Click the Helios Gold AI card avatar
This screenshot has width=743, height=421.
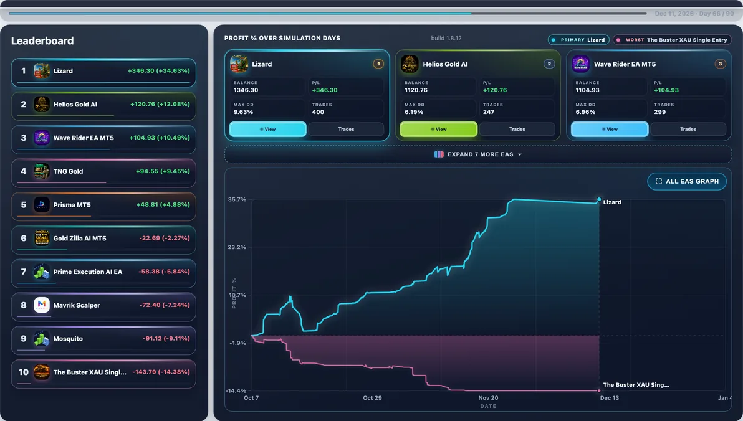pos(410,64)
